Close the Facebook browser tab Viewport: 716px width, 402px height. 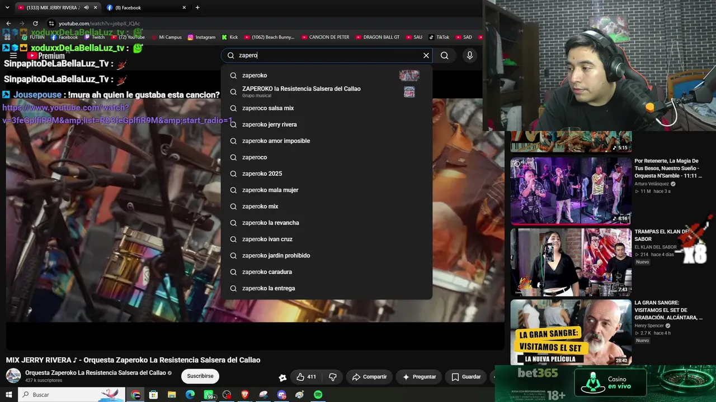point(184,8)
